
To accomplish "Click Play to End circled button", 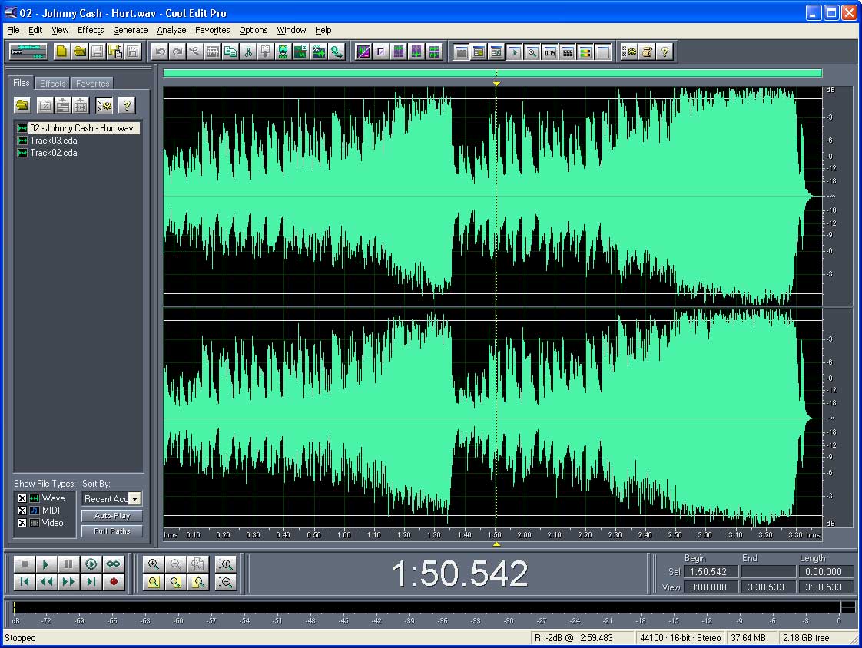I will (91, 564).
